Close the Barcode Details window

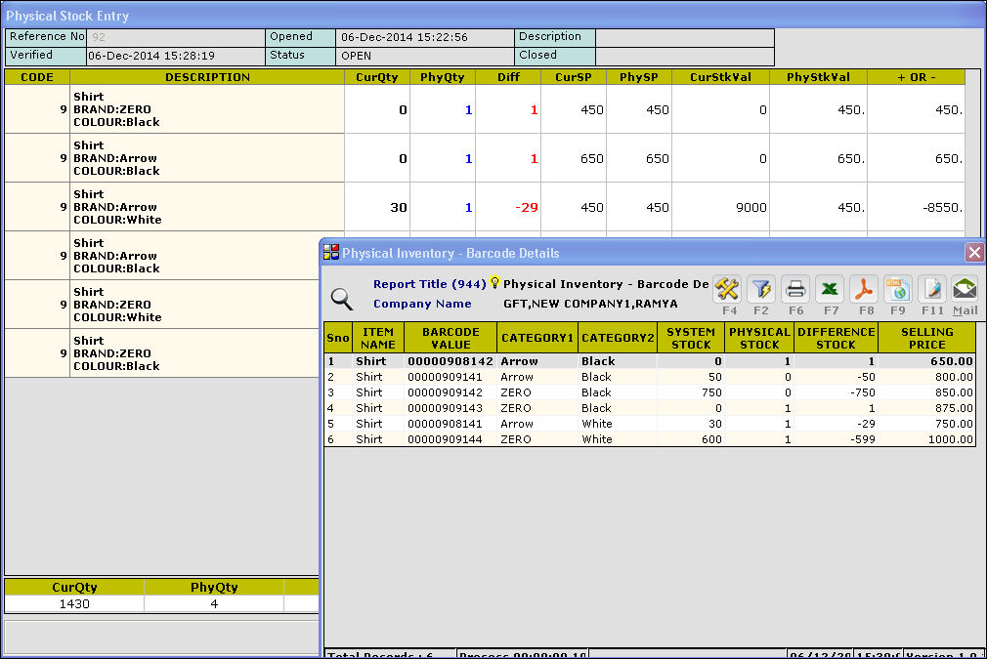973,253
